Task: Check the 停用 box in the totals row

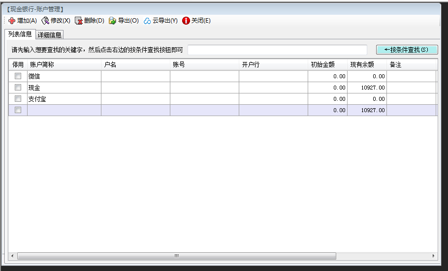Action: pyautogui.click(x=18, y=110)
